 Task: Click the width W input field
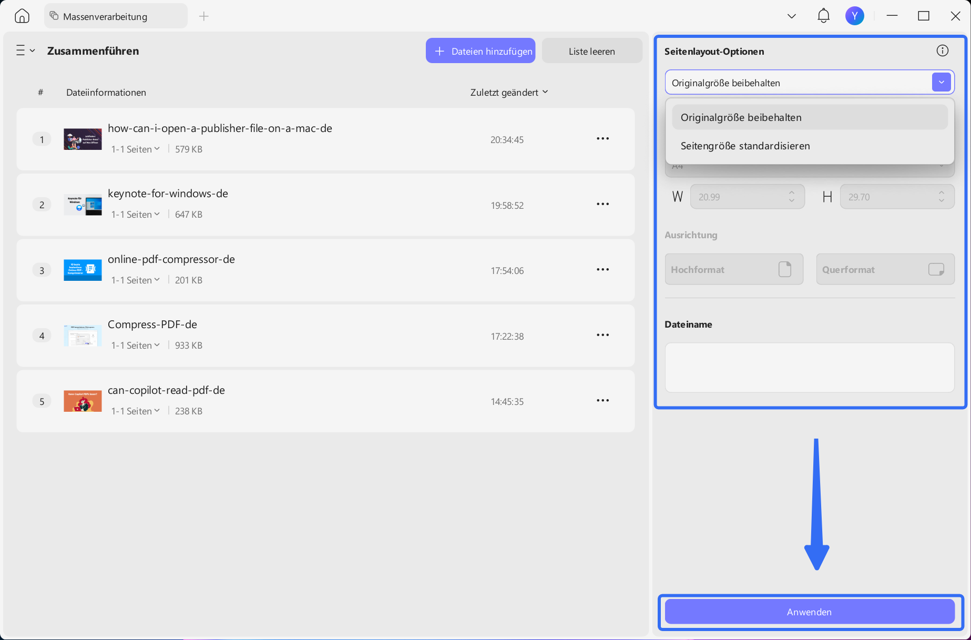tap(747, 197)
